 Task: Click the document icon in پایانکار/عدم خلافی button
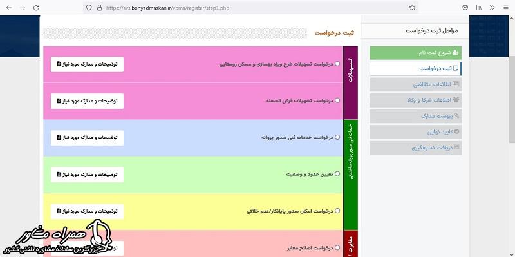(59, 211)
